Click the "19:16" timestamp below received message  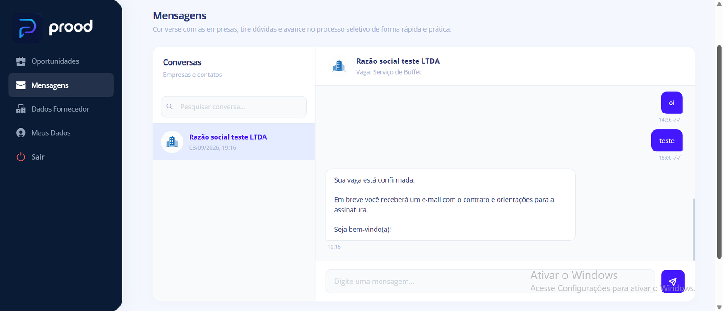click(x=334, y=247)
